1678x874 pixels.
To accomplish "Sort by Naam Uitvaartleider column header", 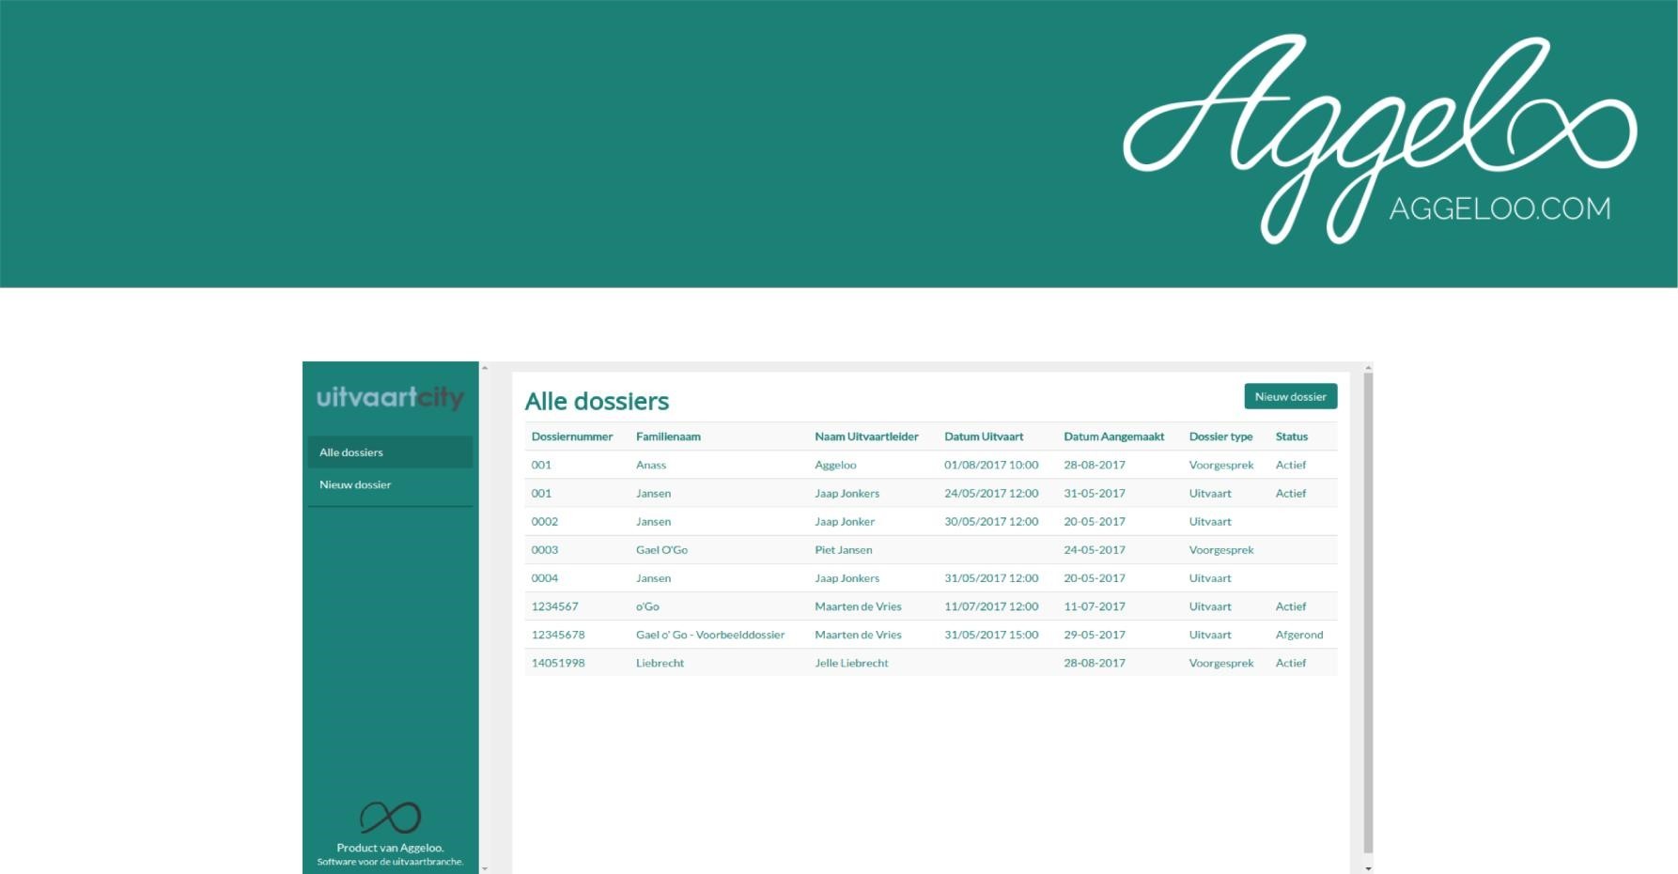I will coord(866,437).
